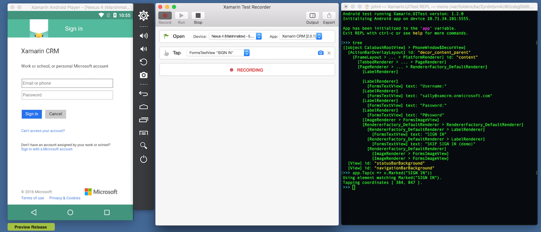Click the battery icon in Android status bar
Screen dimensions: 541x232
click(x=115, y=15)
